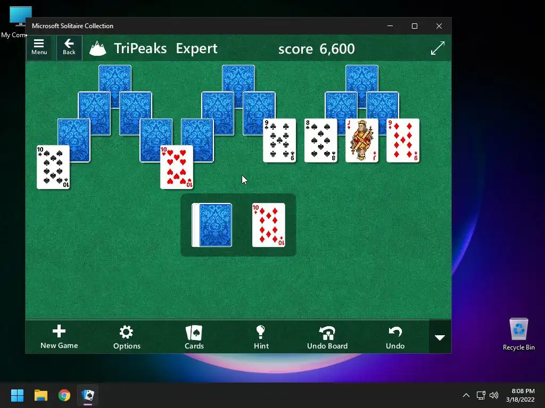The height and width of the screenshot is (408, 545).
Task: Launch Chrome from the taskbar
Action: [64, 395]
